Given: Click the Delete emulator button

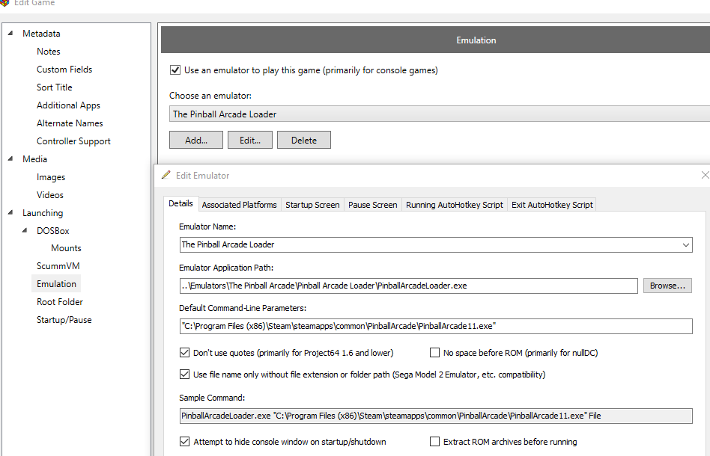Looking at the screenshot, I should click(304, 140).
